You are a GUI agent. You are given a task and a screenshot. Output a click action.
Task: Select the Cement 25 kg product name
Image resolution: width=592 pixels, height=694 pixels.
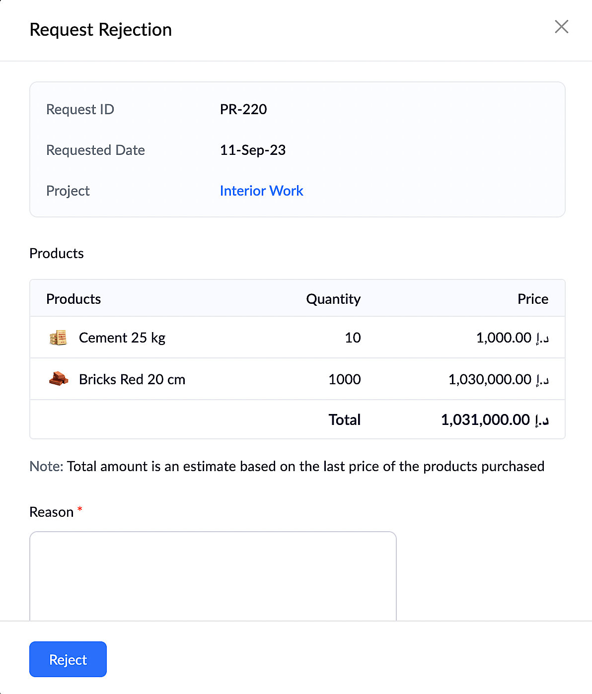[122, 338]
